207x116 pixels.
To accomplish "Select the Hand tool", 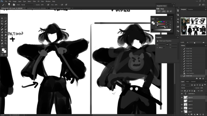I will pyautogui.click(x=2, y=44).
